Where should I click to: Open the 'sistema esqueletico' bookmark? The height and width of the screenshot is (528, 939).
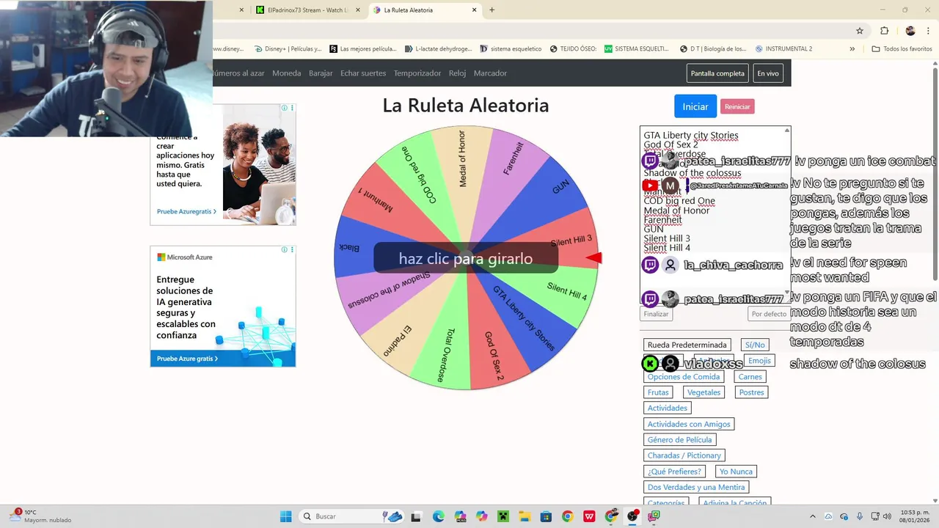pyautogui.click(x=511, y=49)
